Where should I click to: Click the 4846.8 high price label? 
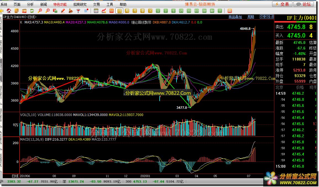(245, 29)
